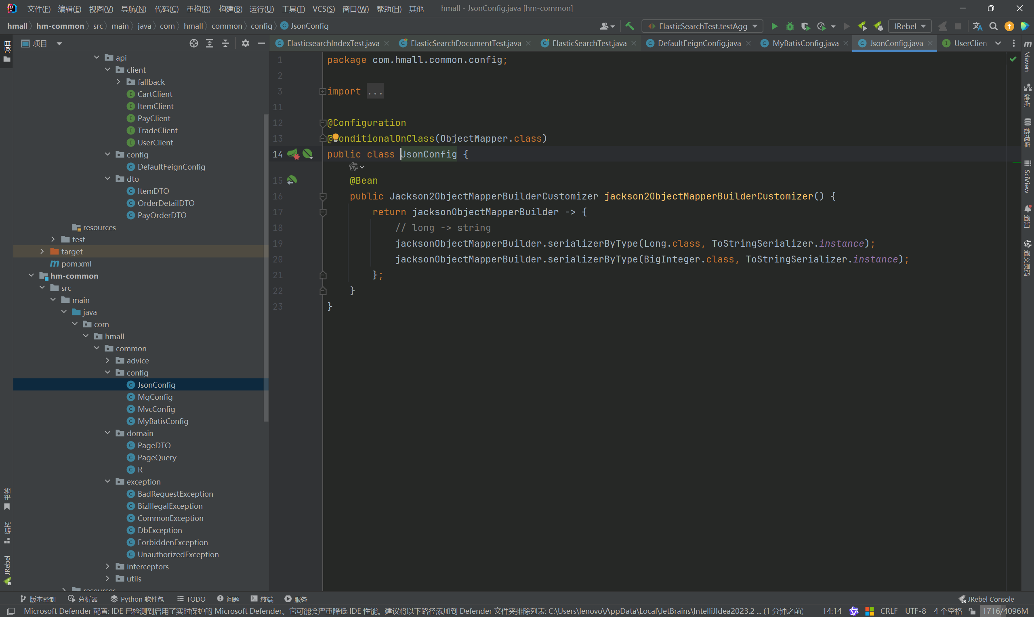Open the TODO tool window
Viewport: 1034px width, 617px height.
click(191, 599)
